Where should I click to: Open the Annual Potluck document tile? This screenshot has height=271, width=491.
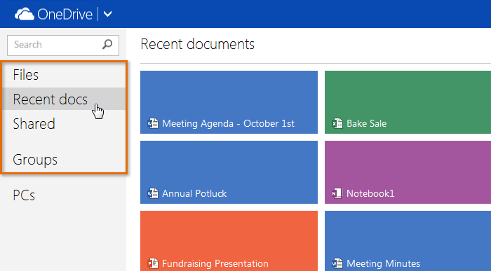pyautogui.click(x=229, y=172)
